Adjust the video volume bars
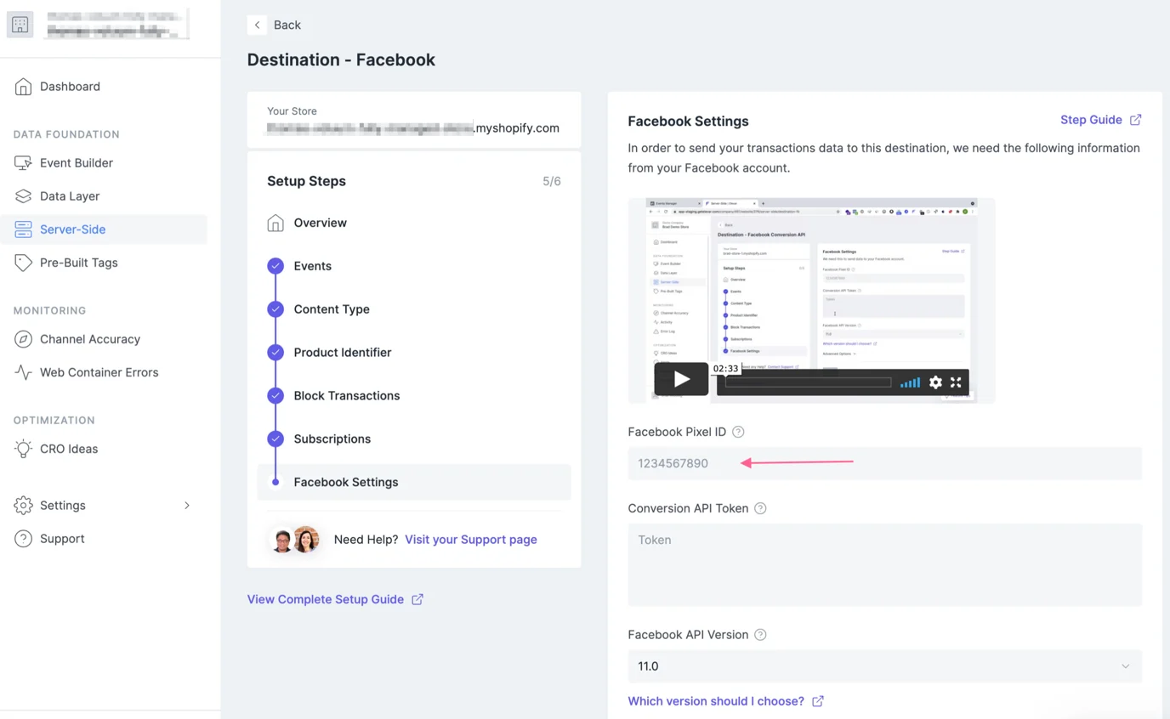 pyautogui.click(x=910, y=382)
